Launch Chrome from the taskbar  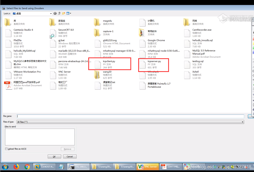tap(27, 167)
